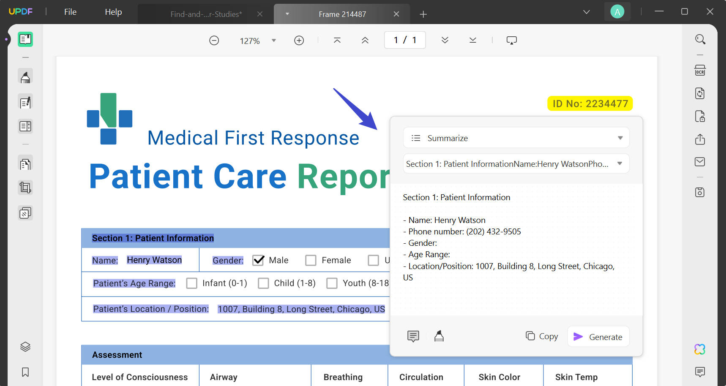
Task: Click the page number input field
Action: click(x=404, y=40)
